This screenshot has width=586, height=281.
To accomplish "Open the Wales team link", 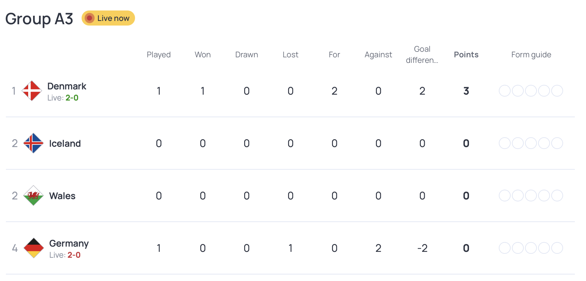I will pyautogui.click(x=62, y=196).
